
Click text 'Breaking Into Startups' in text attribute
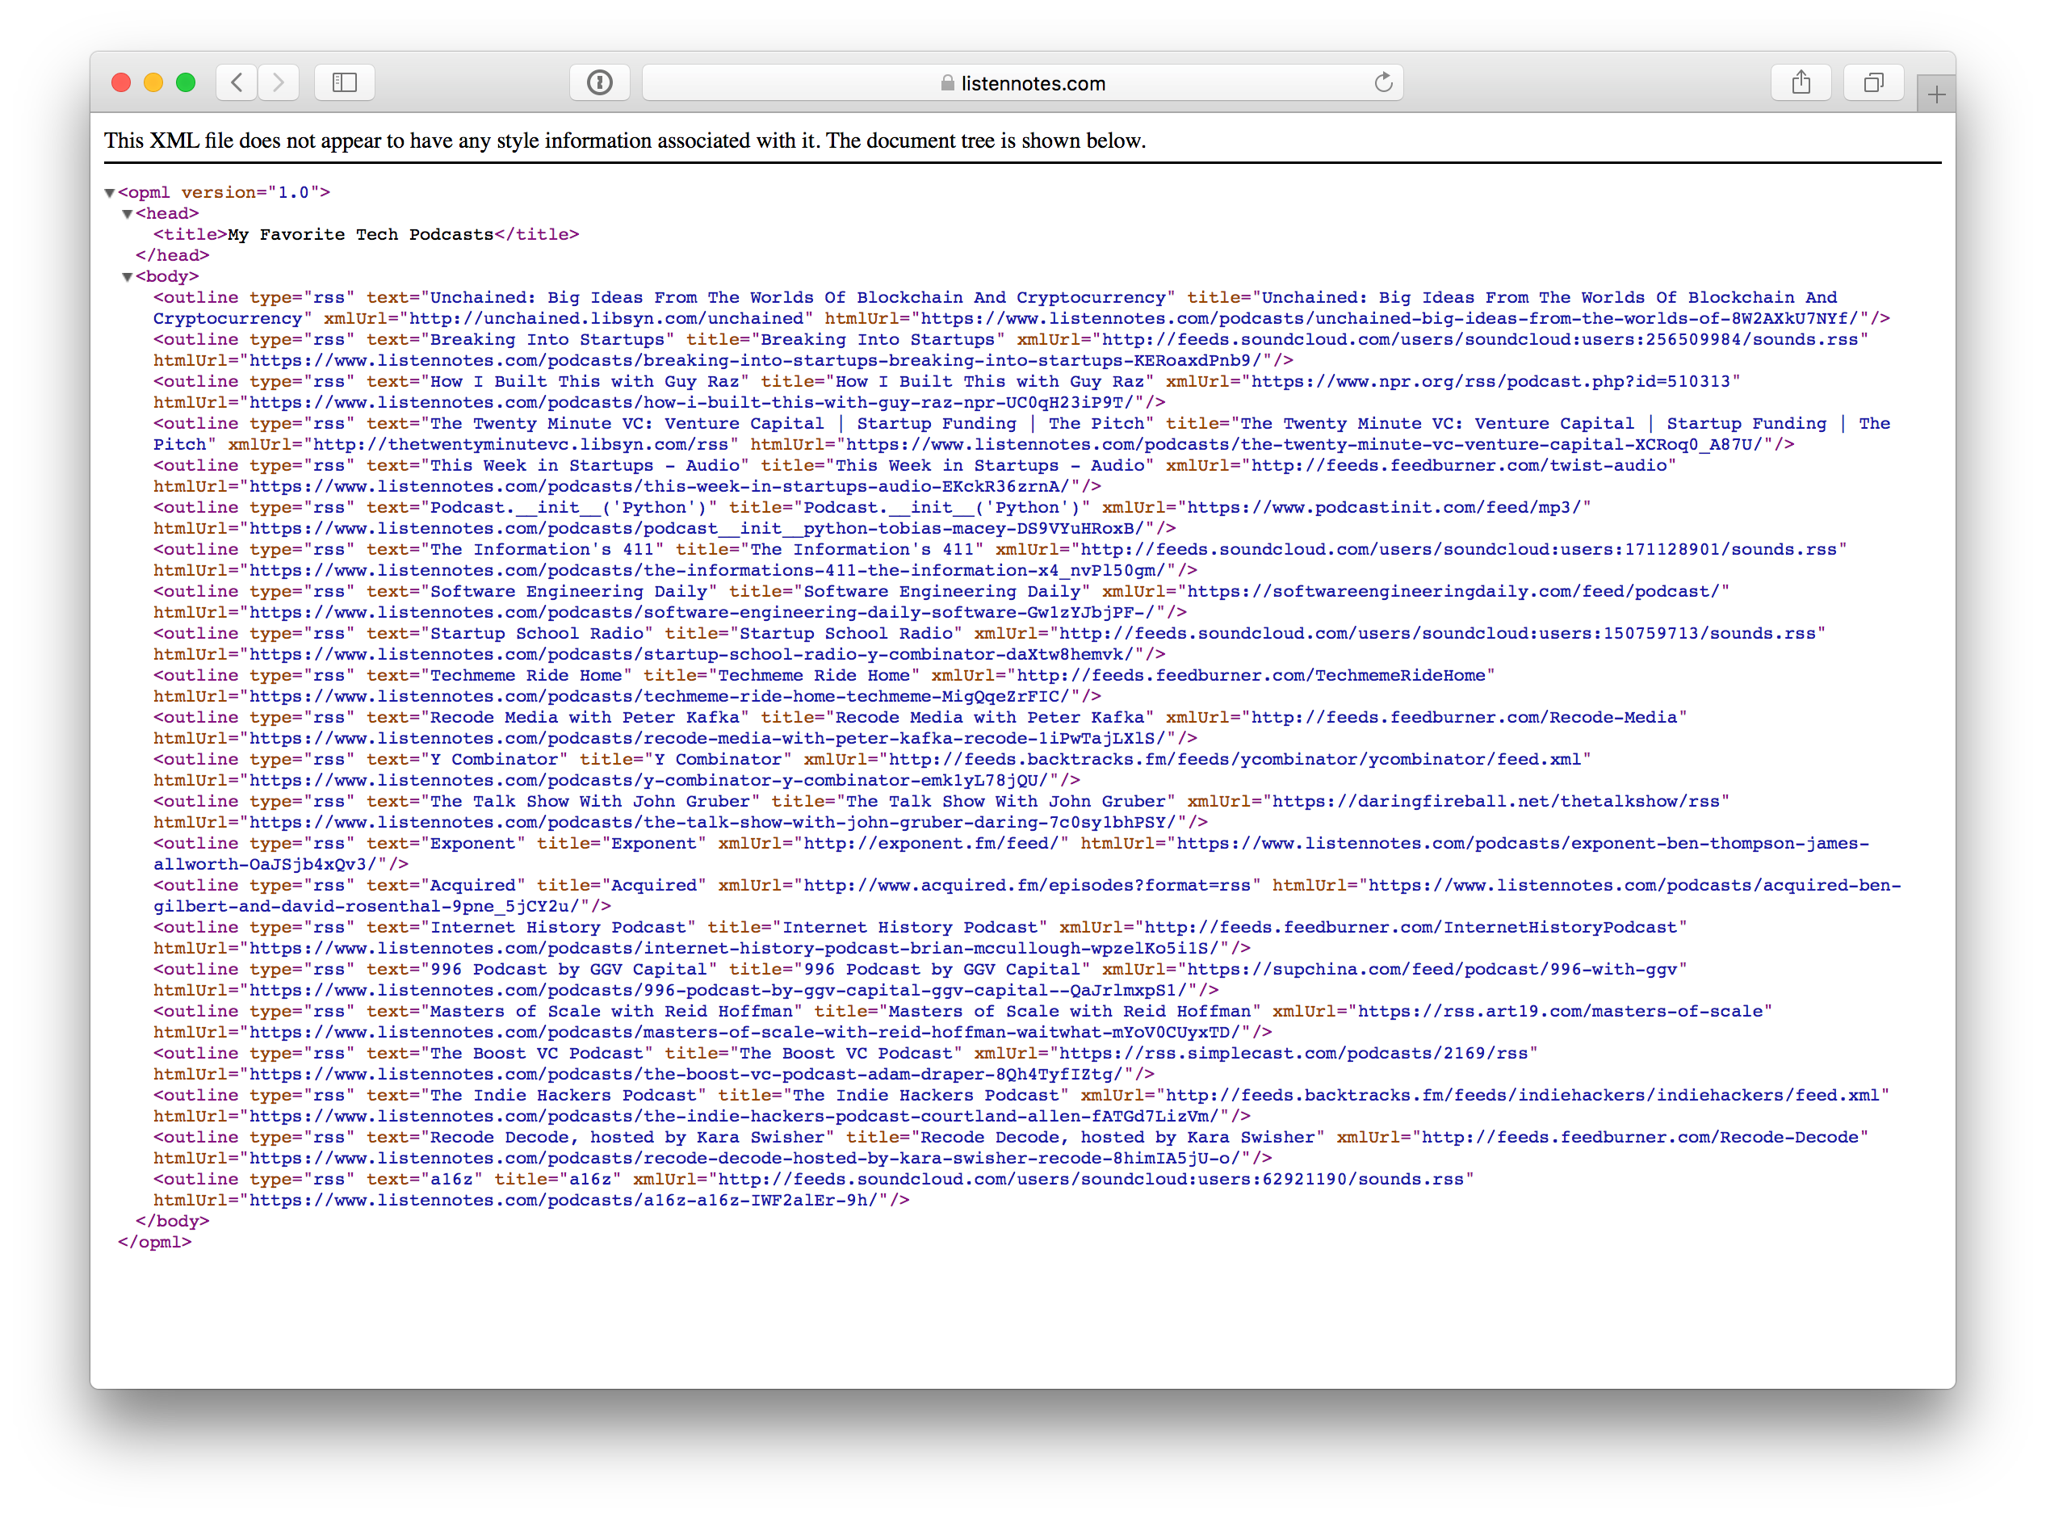click(x=547, y=340)
